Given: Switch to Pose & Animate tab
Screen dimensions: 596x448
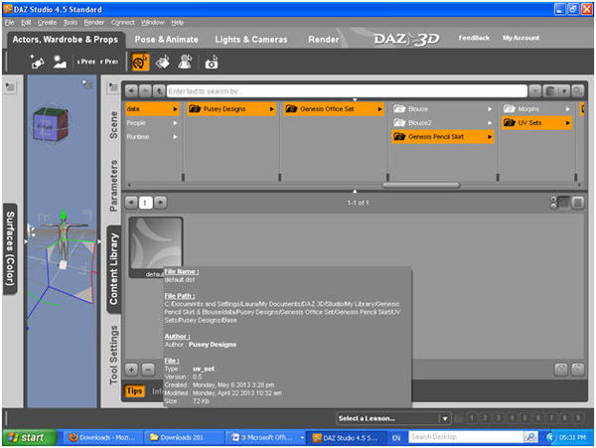Looking at the screenshot, I should click(166, 39).
